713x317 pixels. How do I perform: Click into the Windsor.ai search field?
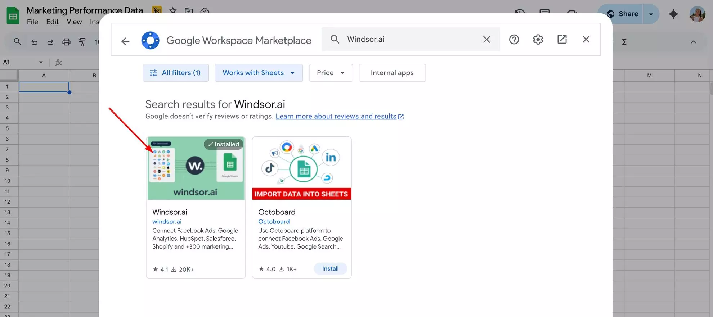tap(411, 39)
